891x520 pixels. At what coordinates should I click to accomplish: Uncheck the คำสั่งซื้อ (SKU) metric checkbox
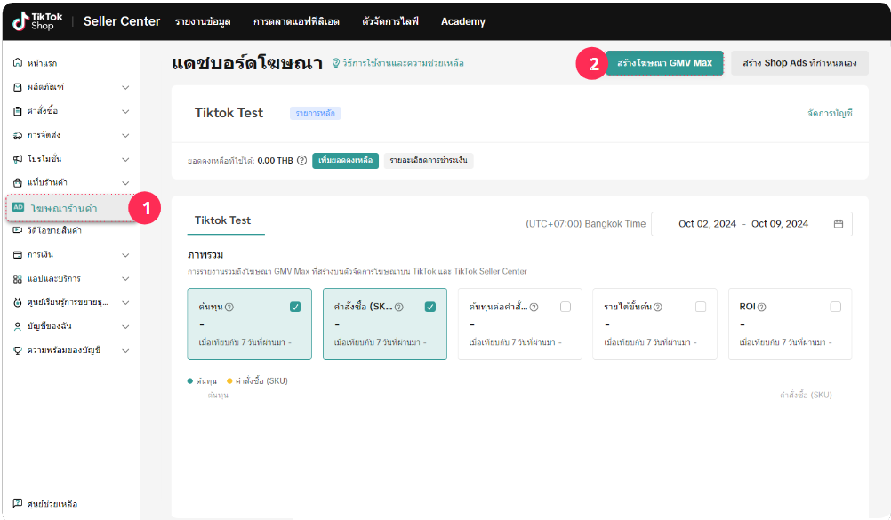[430, 307]
